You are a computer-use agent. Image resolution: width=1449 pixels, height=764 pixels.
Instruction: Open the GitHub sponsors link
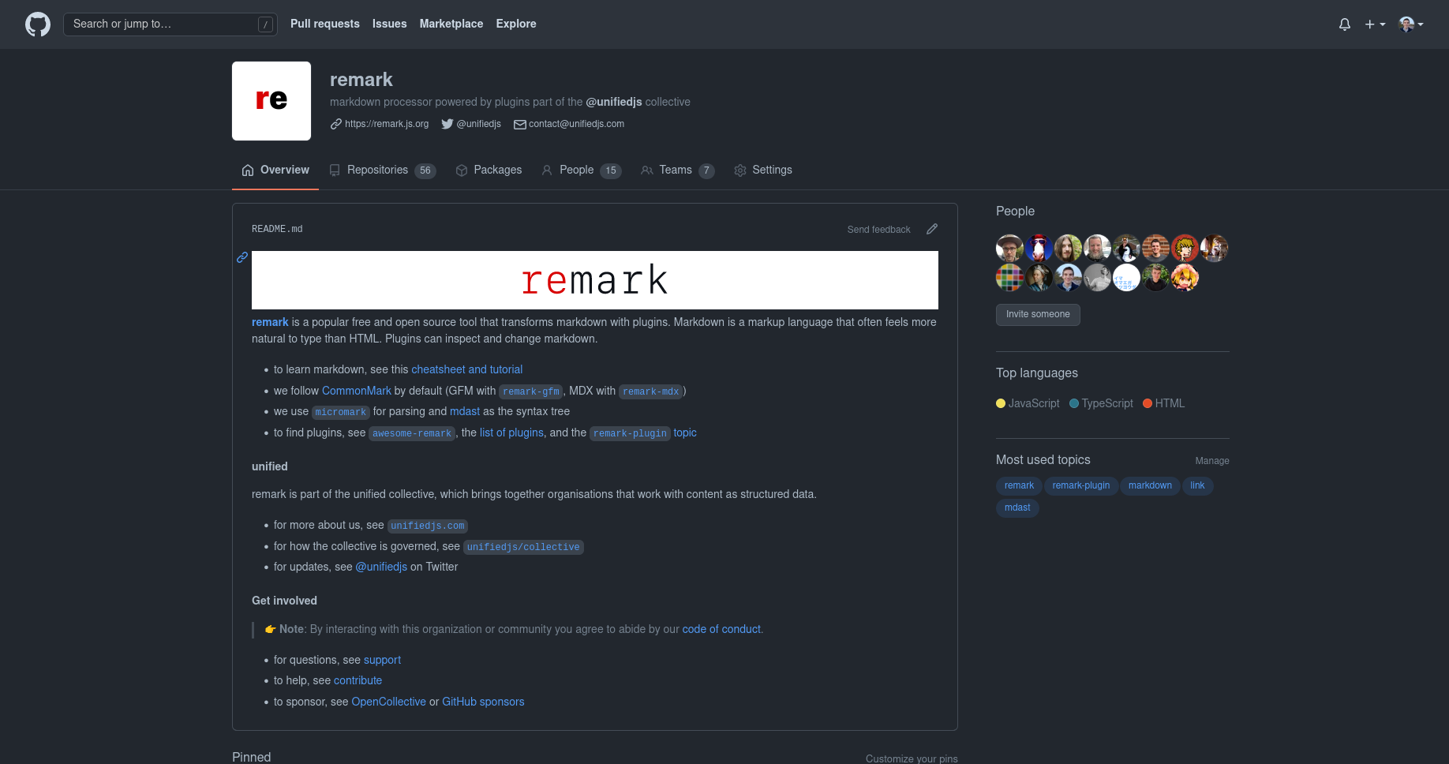(483, 702)
